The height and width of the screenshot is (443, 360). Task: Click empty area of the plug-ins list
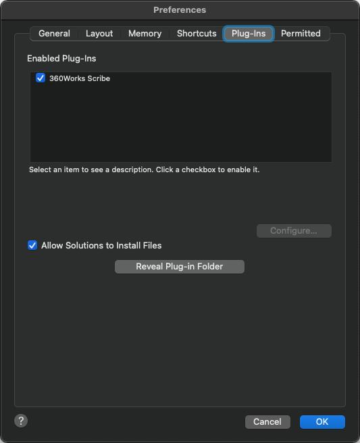coord(181,124)
